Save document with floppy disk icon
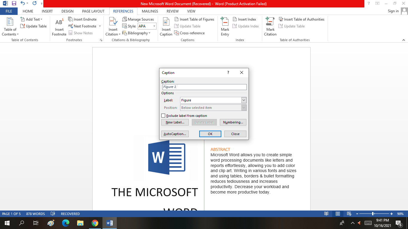The image size is (408, 229). 14,4
